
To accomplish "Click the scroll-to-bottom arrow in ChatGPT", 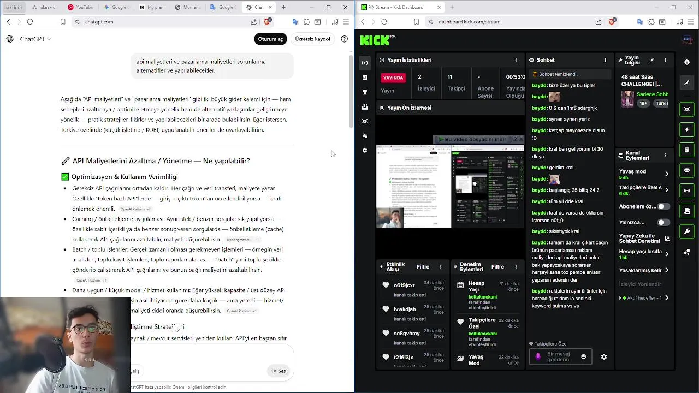I will (x=177, y=328).
